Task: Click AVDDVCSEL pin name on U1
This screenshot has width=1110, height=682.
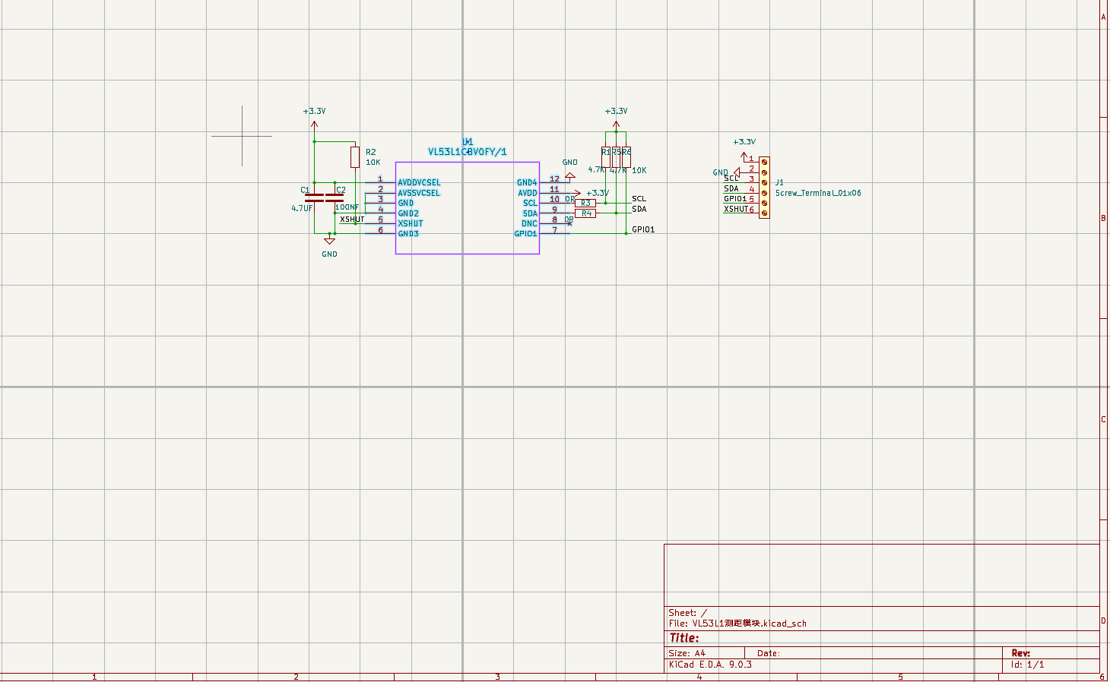Action: [419, 182]
